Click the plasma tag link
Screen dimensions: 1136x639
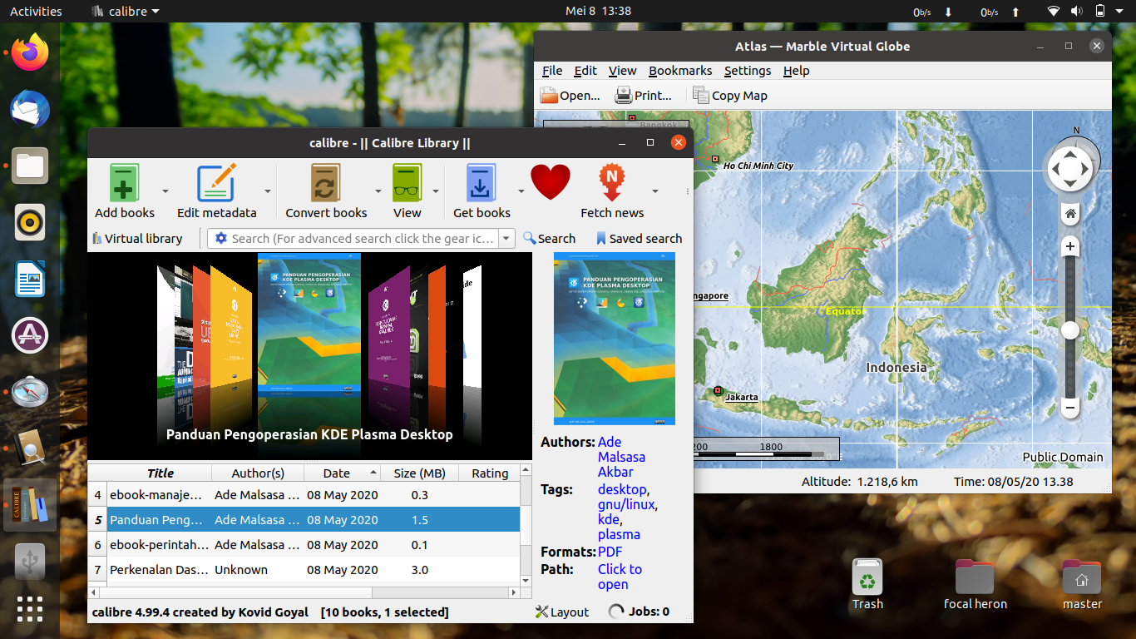point(619,534)
